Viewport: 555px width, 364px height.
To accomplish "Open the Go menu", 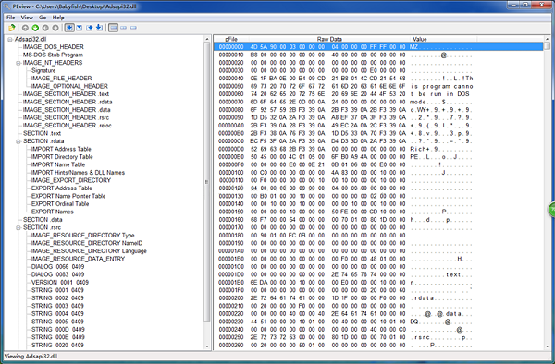I will click(43, 18).
